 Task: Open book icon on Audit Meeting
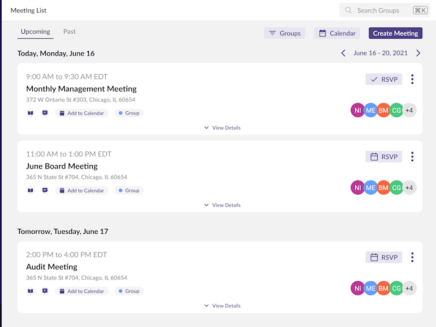[31, 291]
